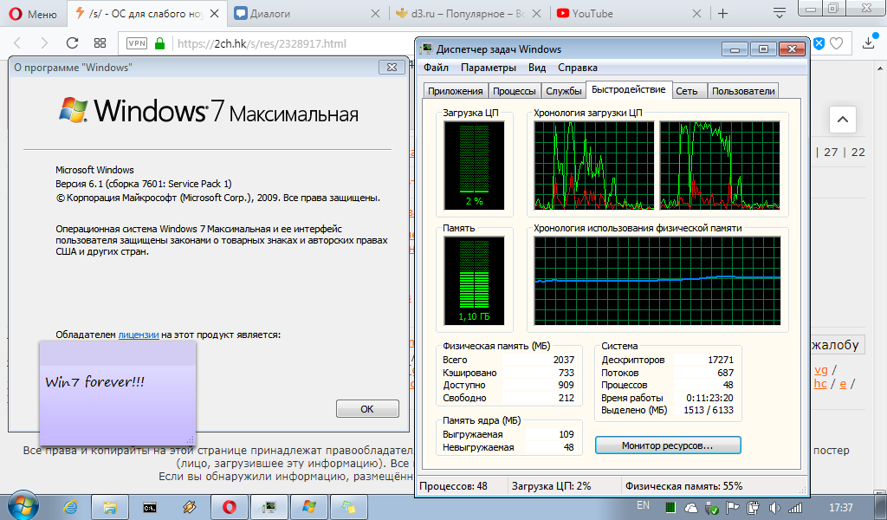
Task: Open Opera tab menu icon
Action: pyautogui.click(x=780, y=13)
